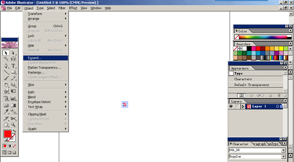The image size is (294, 162).
Task: Toggle the Layer 1 lock box
Action: tap(237, 106)
